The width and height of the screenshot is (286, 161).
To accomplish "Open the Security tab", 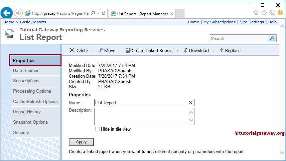I will tap(35, 132).
